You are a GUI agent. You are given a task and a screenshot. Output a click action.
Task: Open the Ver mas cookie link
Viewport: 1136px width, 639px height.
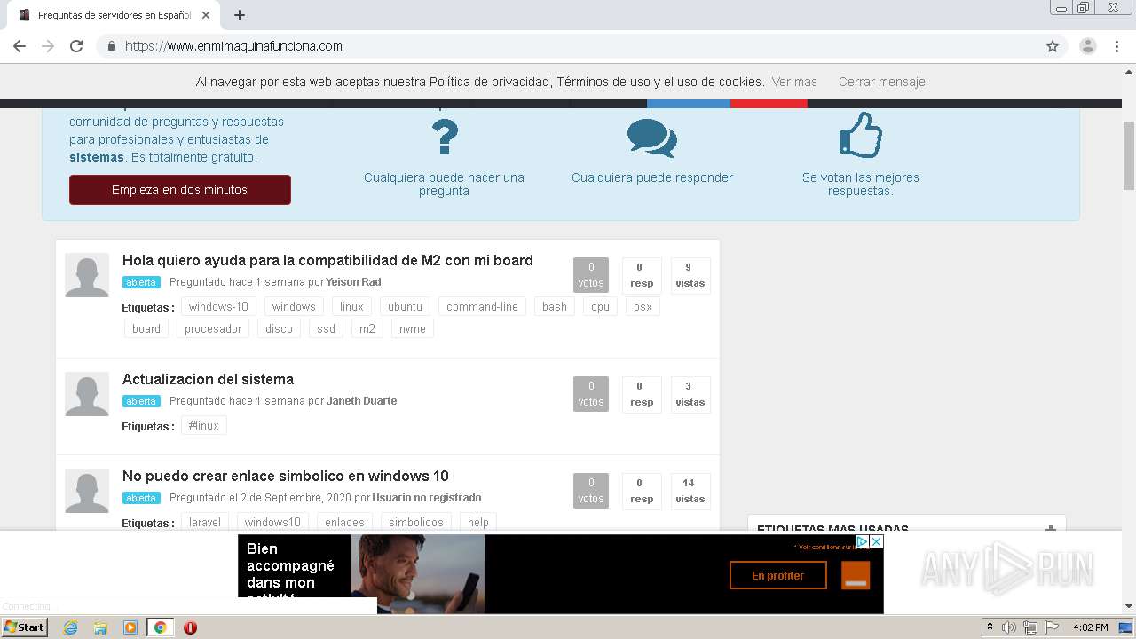coord(794,82)
